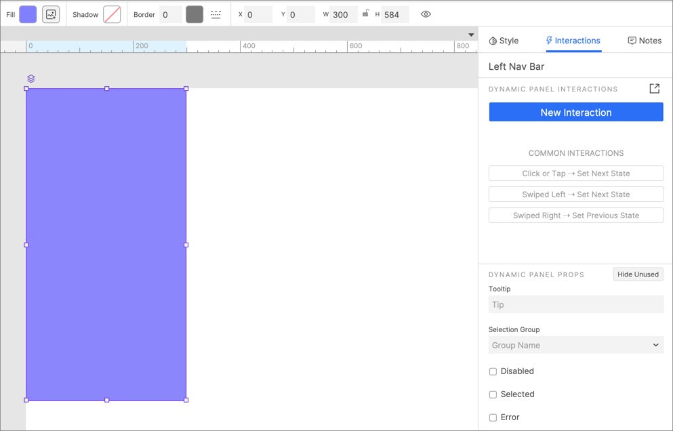Image resolution: width=673 pixels, height=431 pixels.
Task: Click the dynamic panel layers icon
Action: pyautogui.click(x=30, y=79)
